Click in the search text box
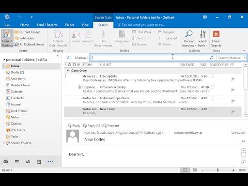Image resolution: width=248 pixels, height=186 pixels. click(x=150, y=58)
